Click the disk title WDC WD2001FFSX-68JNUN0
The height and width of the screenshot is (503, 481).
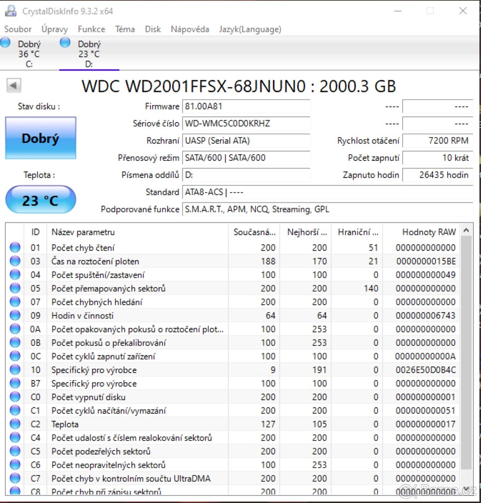click(x=239, y=86)
